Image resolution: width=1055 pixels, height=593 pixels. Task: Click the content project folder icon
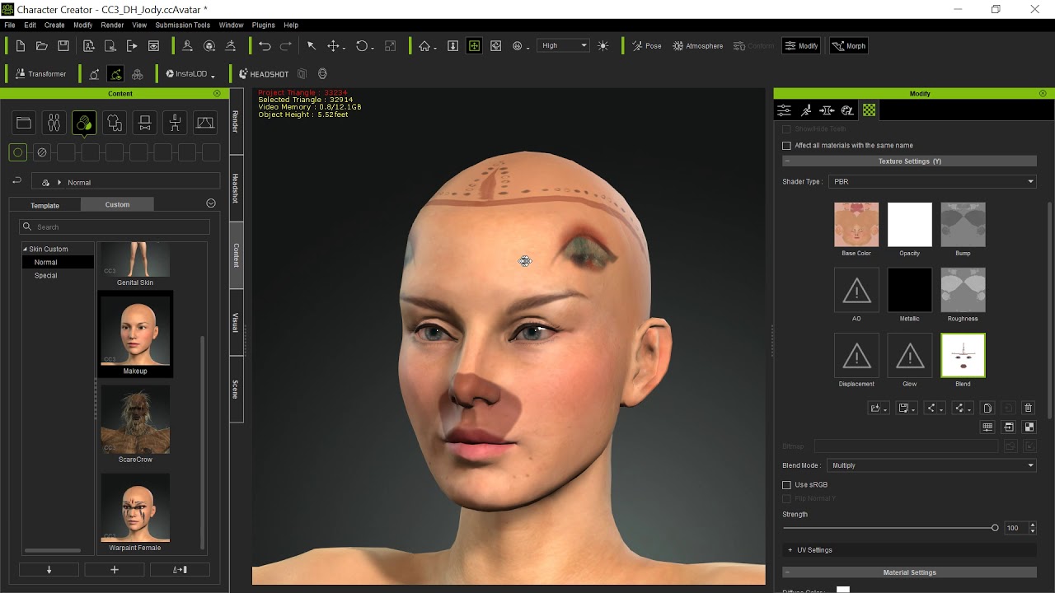(x=24, y=124)
